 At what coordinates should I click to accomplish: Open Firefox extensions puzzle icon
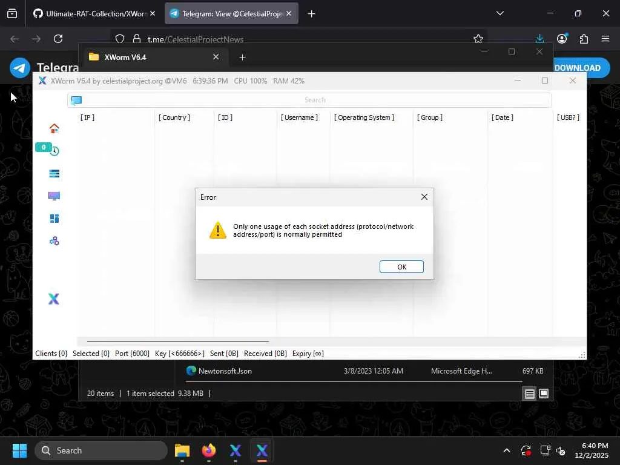(584, 39)
